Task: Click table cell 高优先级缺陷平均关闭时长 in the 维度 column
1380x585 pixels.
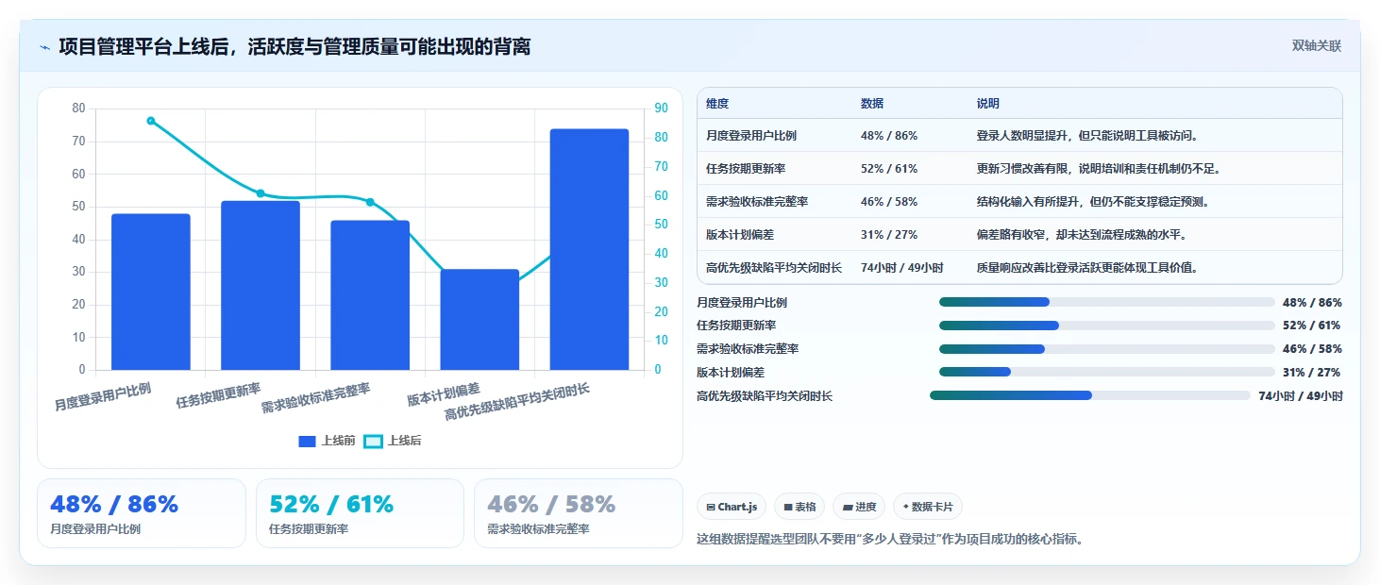Action: (774, 268)
